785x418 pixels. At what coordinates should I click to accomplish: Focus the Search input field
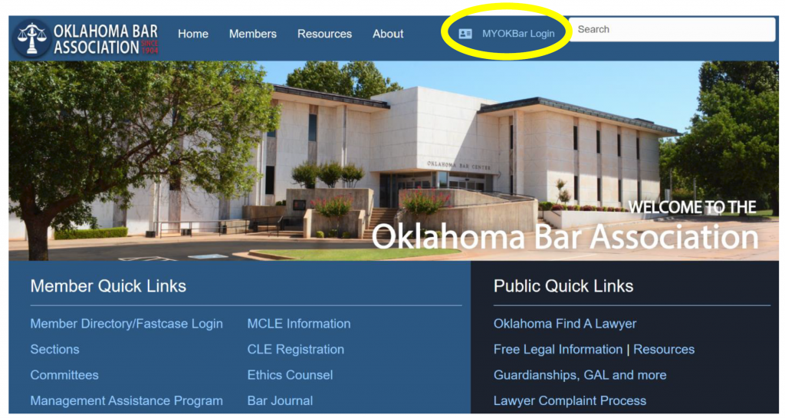coord(672,30)
